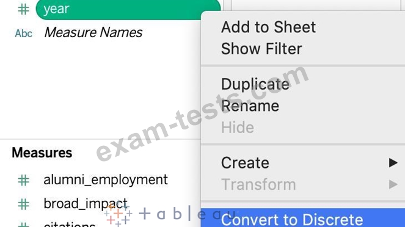Choose Add to Sheet from context menu
Screen dimensions: 405x227
(268, 27)
